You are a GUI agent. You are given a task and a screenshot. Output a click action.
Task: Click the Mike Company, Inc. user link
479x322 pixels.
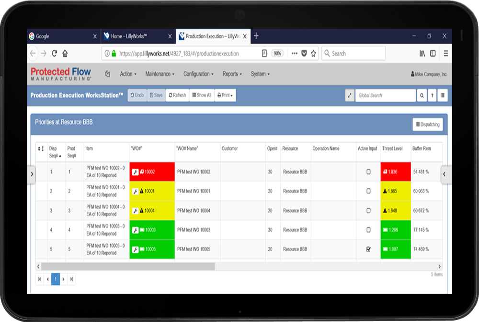click(x=429, y=74)
